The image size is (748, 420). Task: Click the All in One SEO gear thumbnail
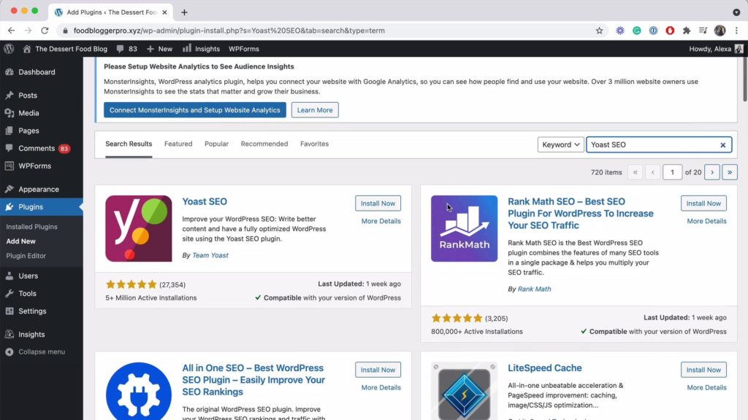(x=139, y=391)
